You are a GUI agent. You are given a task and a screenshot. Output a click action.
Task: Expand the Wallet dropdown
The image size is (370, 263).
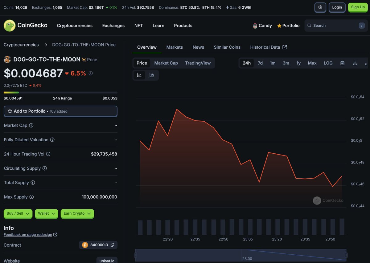pyautogui.click(x=47, y=213)
